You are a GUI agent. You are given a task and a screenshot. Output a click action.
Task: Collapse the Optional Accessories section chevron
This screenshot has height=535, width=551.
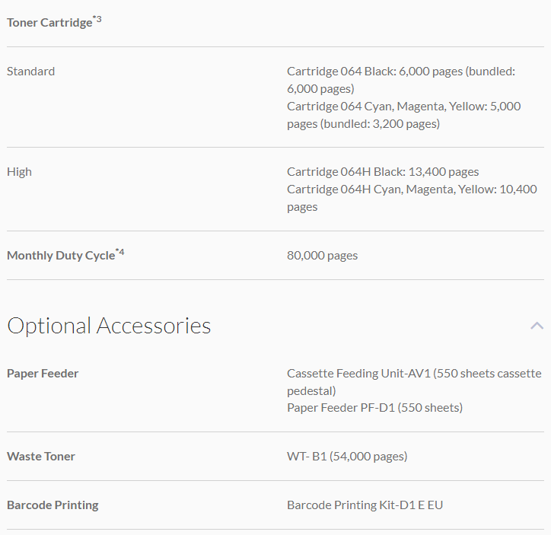(x=537, y=326)
